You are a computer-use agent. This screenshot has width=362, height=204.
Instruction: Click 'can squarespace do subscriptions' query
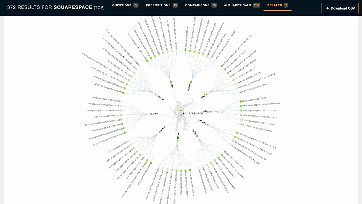point(105,134)
